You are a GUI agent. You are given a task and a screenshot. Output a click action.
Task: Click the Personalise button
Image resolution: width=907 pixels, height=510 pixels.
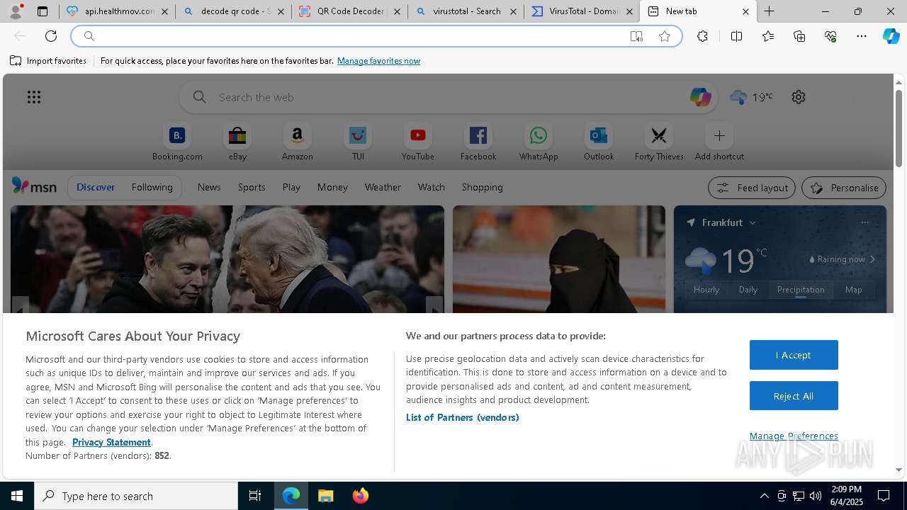(844, 188)
